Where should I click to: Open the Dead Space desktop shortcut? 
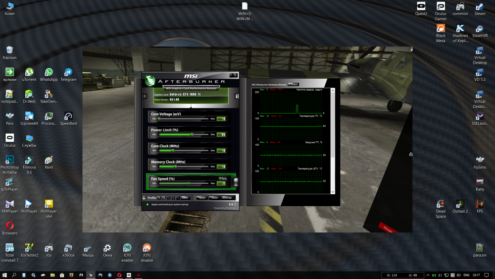point(441,209)
